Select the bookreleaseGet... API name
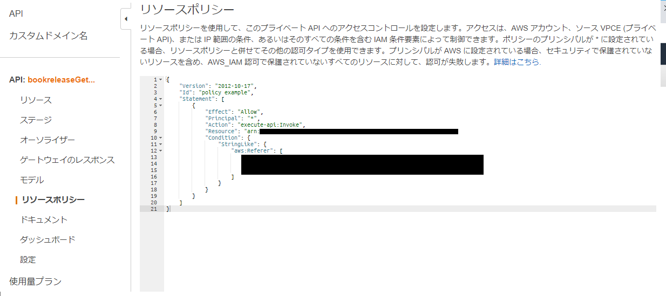 click(61, 80)
